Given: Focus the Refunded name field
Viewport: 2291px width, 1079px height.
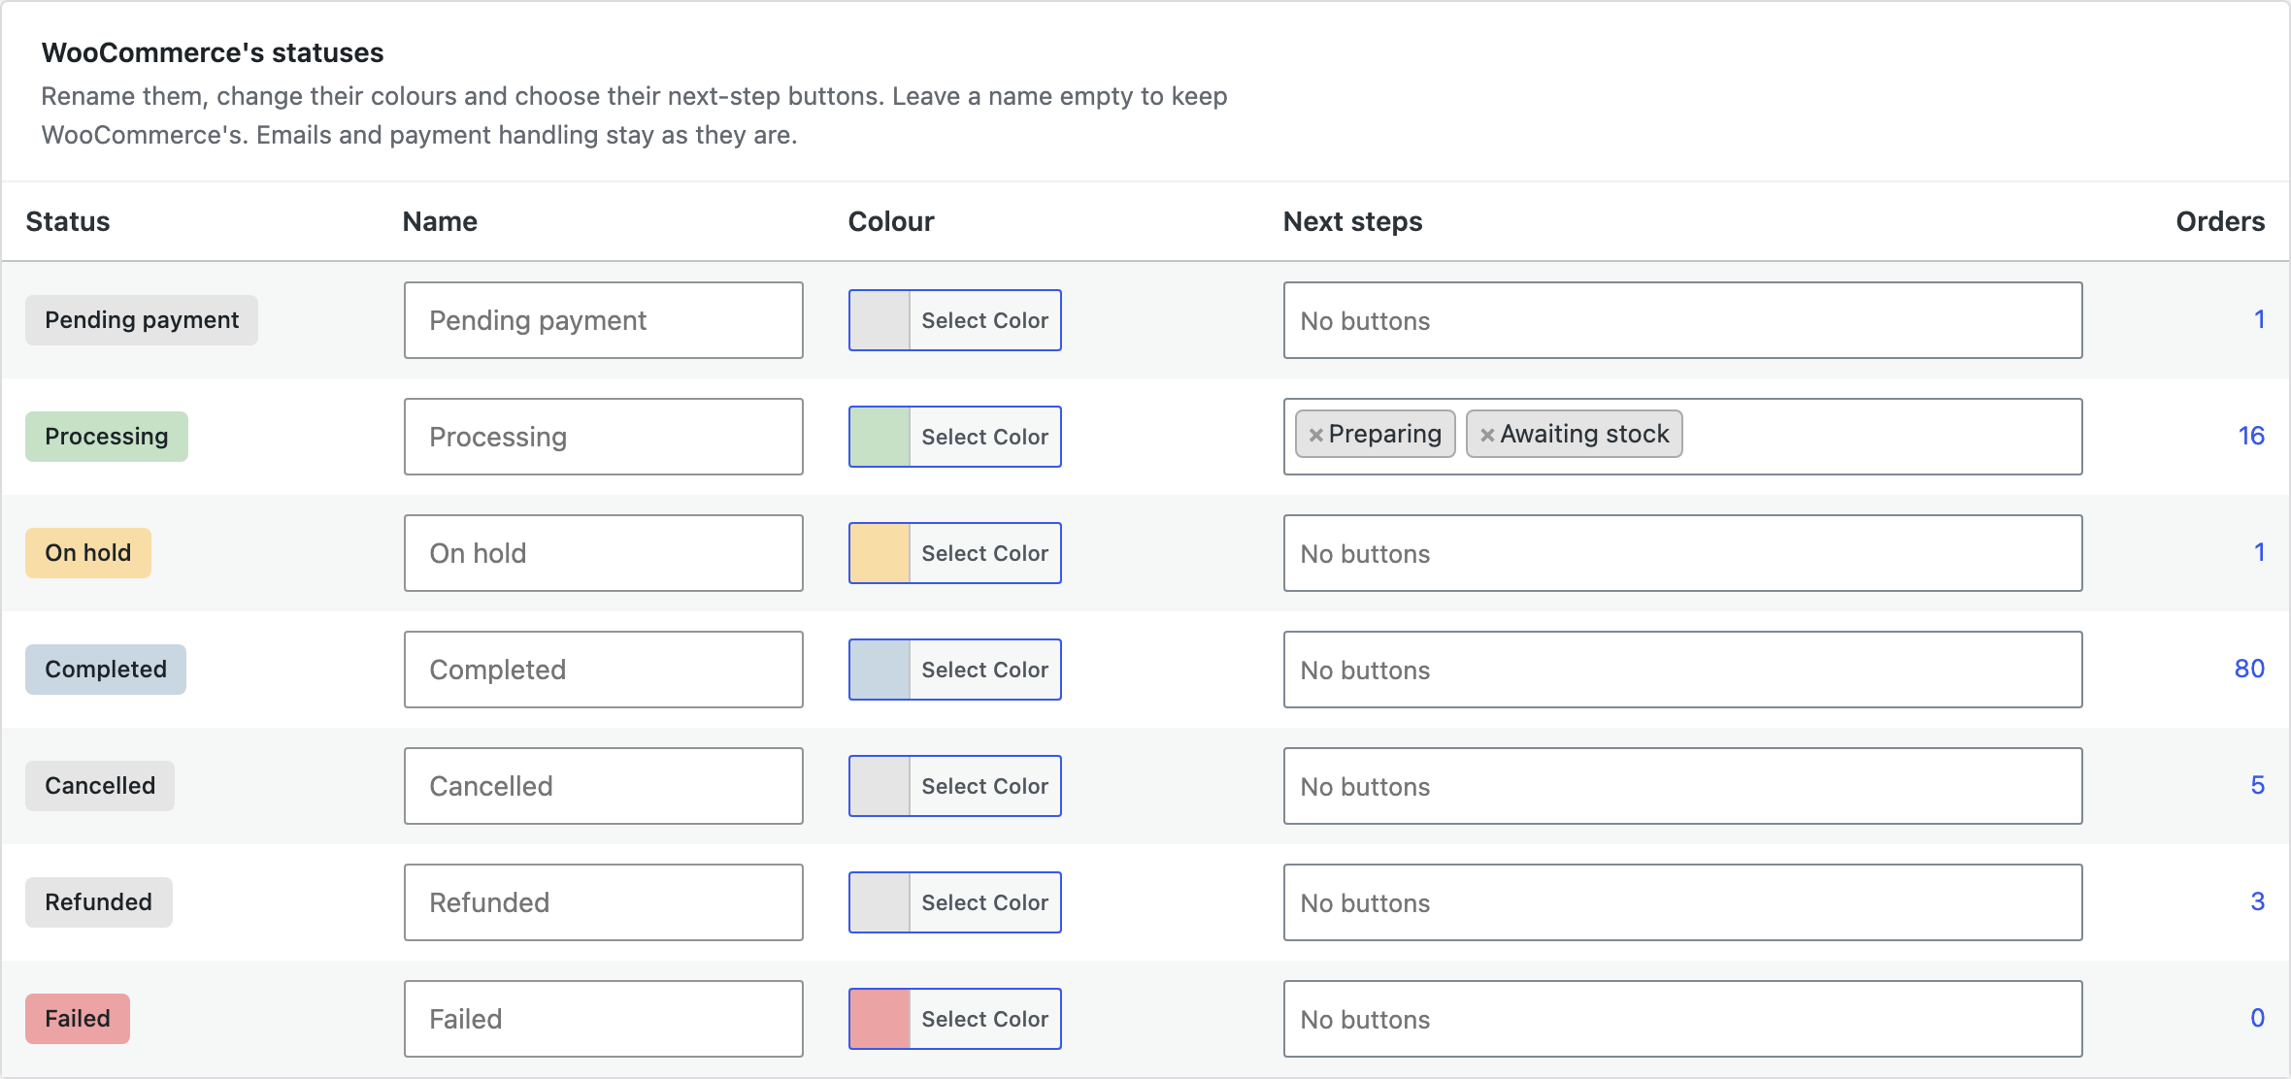Looking at the screenshot, I should click(604, 902).
